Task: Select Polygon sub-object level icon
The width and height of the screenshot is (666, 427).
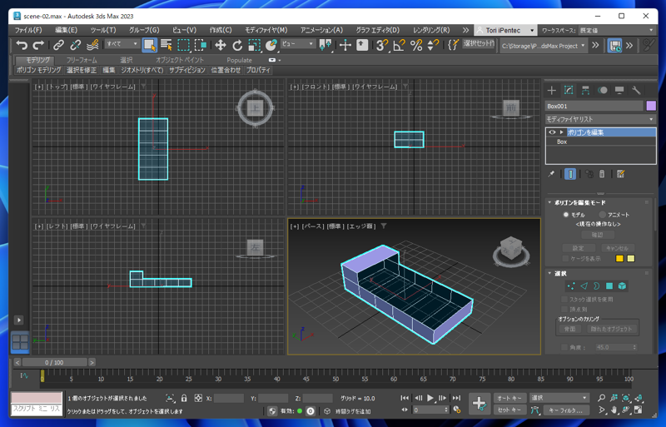Action: [609, 286]
